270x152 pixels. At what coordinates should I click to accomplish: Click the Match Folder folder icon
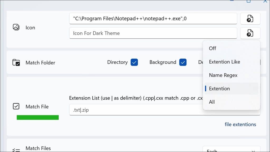(16, 62)
